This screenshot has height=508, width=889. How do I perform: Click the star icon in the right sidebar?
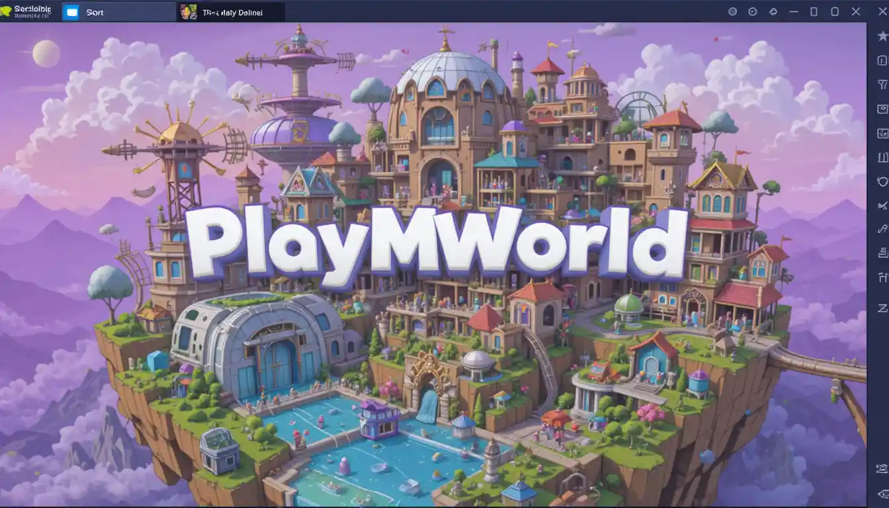[x=882, y=36]
